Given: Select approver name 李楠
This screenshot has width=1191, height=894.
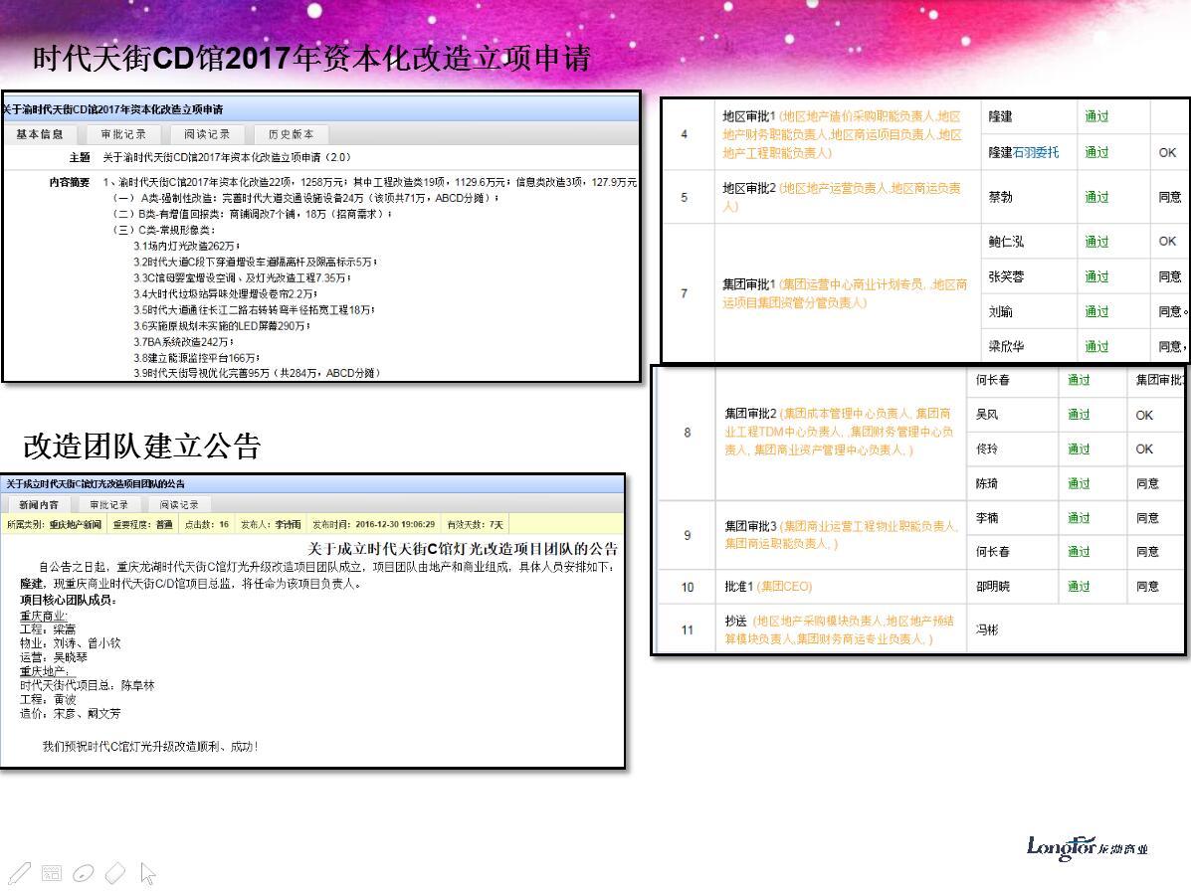Looking at the screenshot, I should (987, 518).
